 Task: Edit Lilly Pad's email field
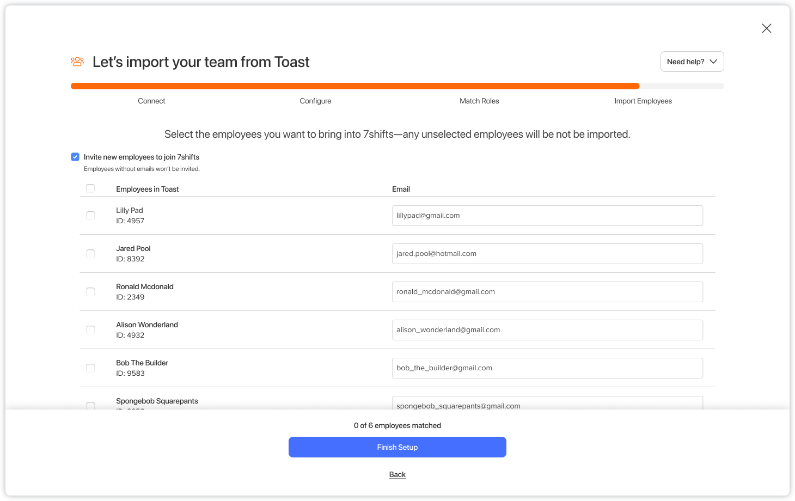pyautogui.click(x=547, y=216)
